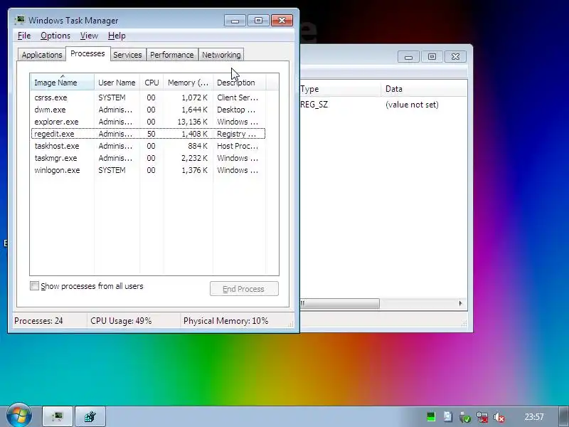Sort by User Name column header
The height and width of the screenshot is (427, 569).
(117, 83)
